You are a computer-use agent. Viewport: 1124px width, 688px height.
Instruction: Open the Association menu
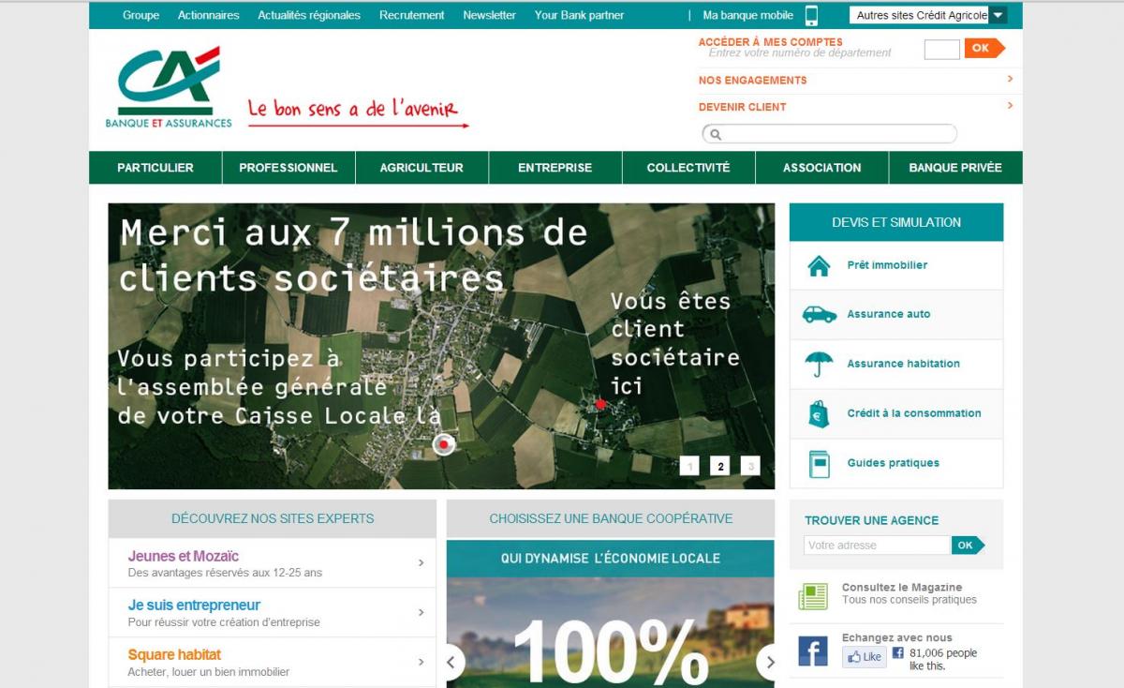[x=821, y=168]
